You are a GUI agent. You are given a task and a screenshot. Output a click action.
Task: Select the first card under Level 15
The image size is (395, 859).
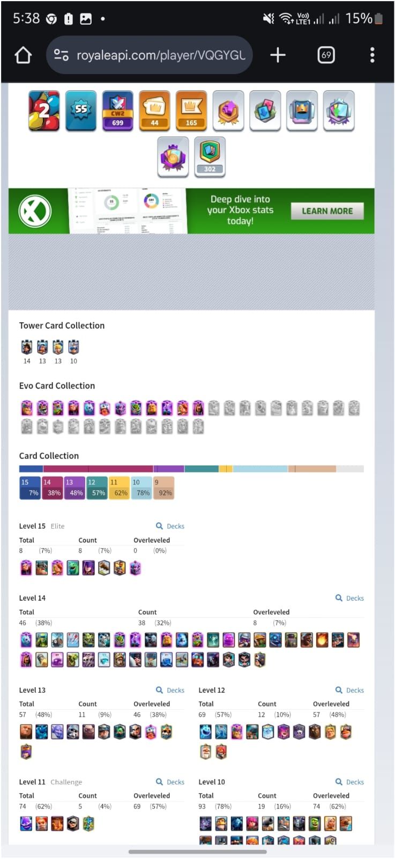[26, 567]
